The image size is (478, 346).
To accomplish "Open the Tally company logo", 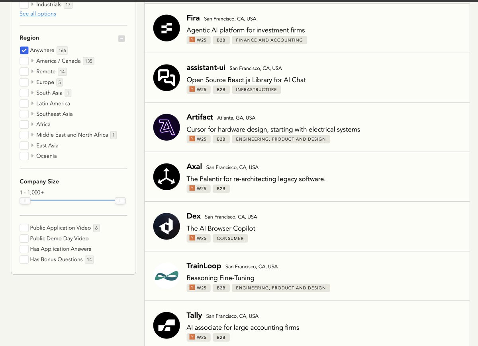I will 167,325.
